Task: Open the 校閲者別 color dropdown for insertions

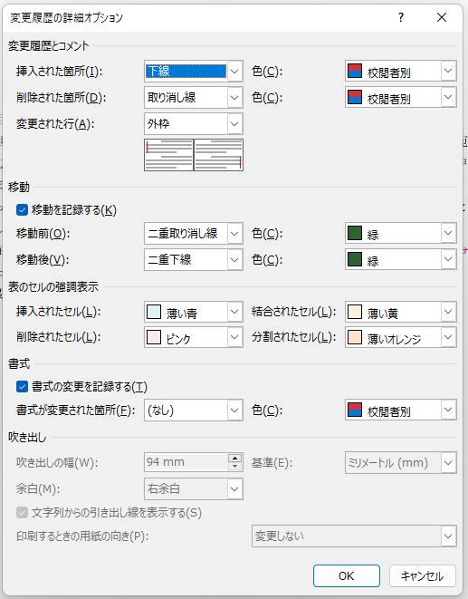Action: point(401,71)
